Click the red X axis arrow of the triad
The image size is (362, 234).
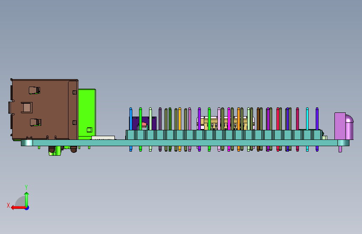[x=18, y=208]
